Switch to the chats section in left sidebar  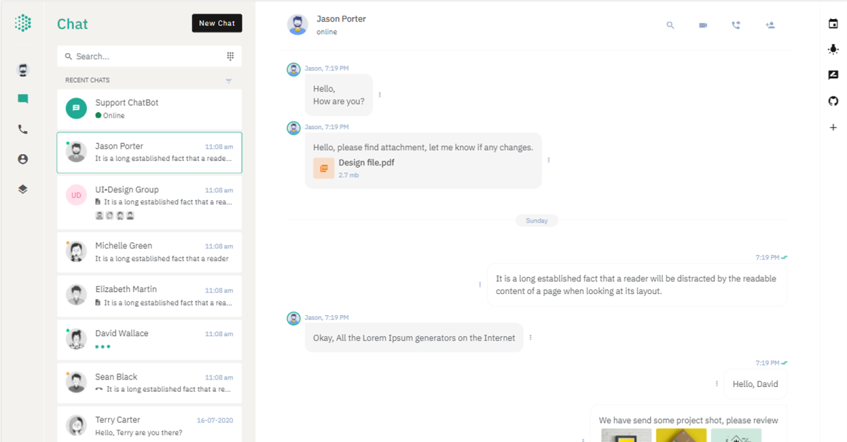click(x=22, y=99)
